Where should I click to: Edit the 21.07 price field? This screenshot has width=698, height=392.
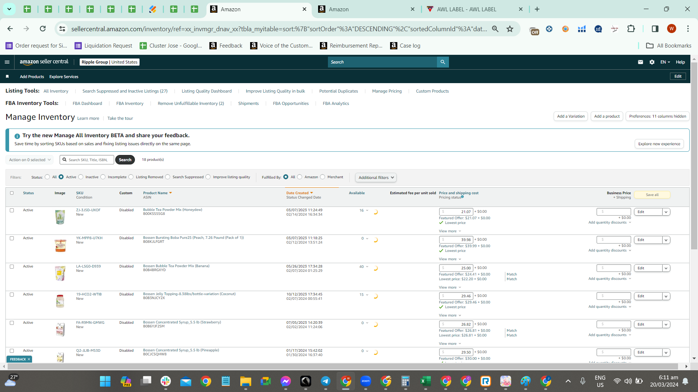pyautogui.click(x=456, y=212)
